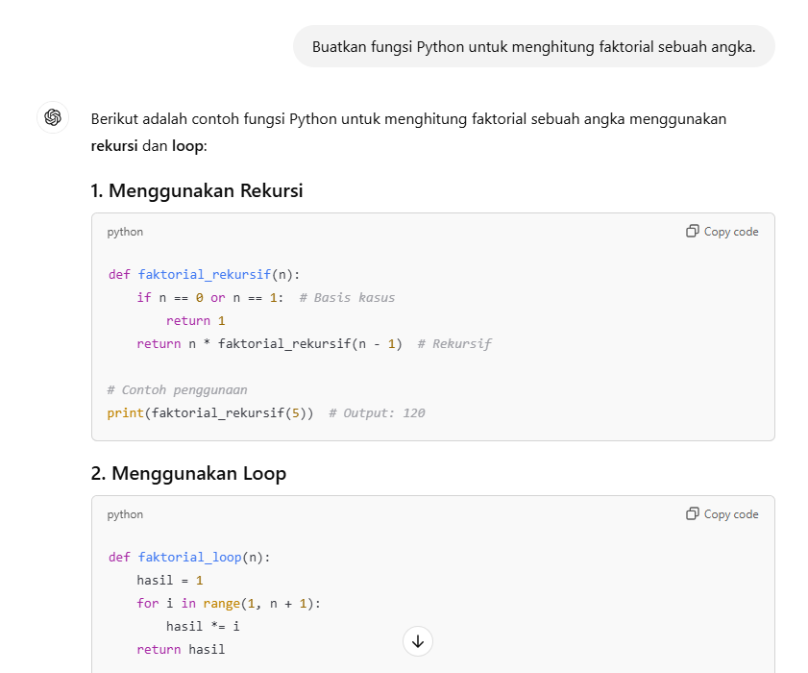Click the 'return hasil' line

coord(181,649)
